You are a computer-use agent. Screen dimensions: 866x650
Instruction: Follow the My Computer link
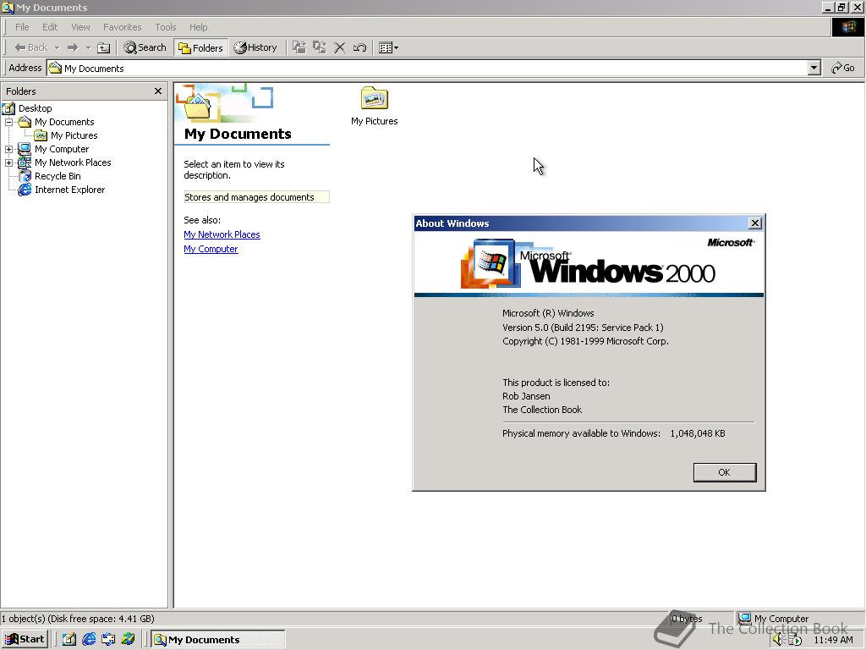coord(211,249)
